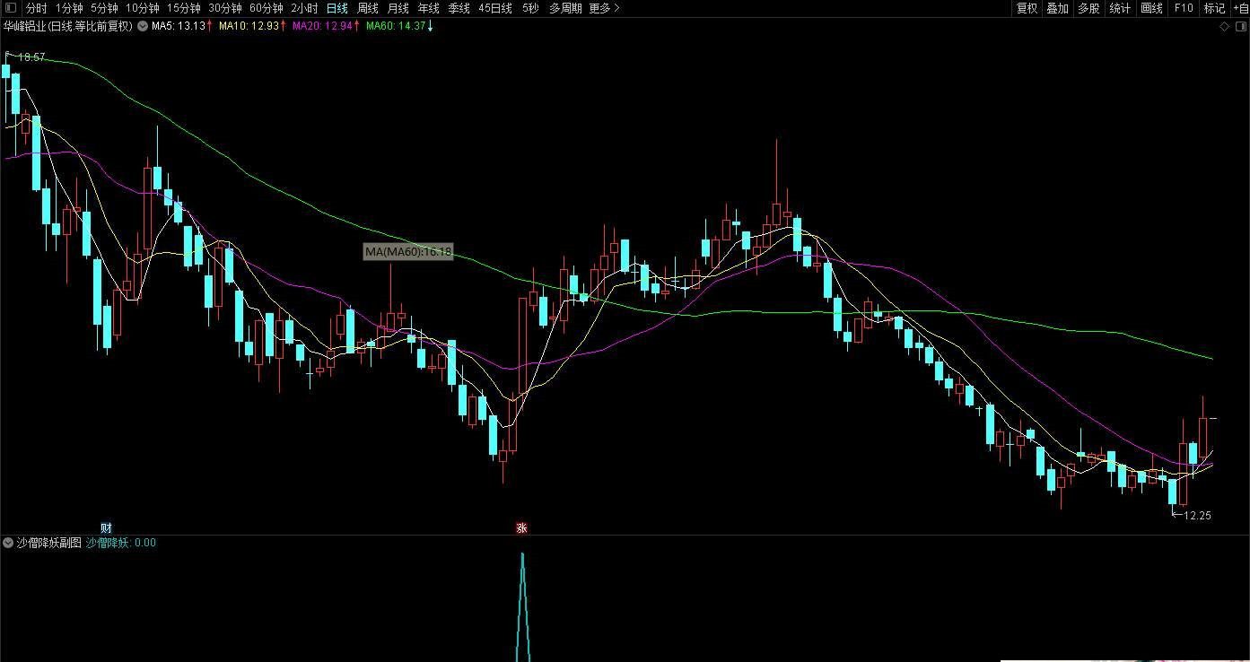Click the 12.25 low price marker
Screen dimensions: 1250x662
(1197, 515)
